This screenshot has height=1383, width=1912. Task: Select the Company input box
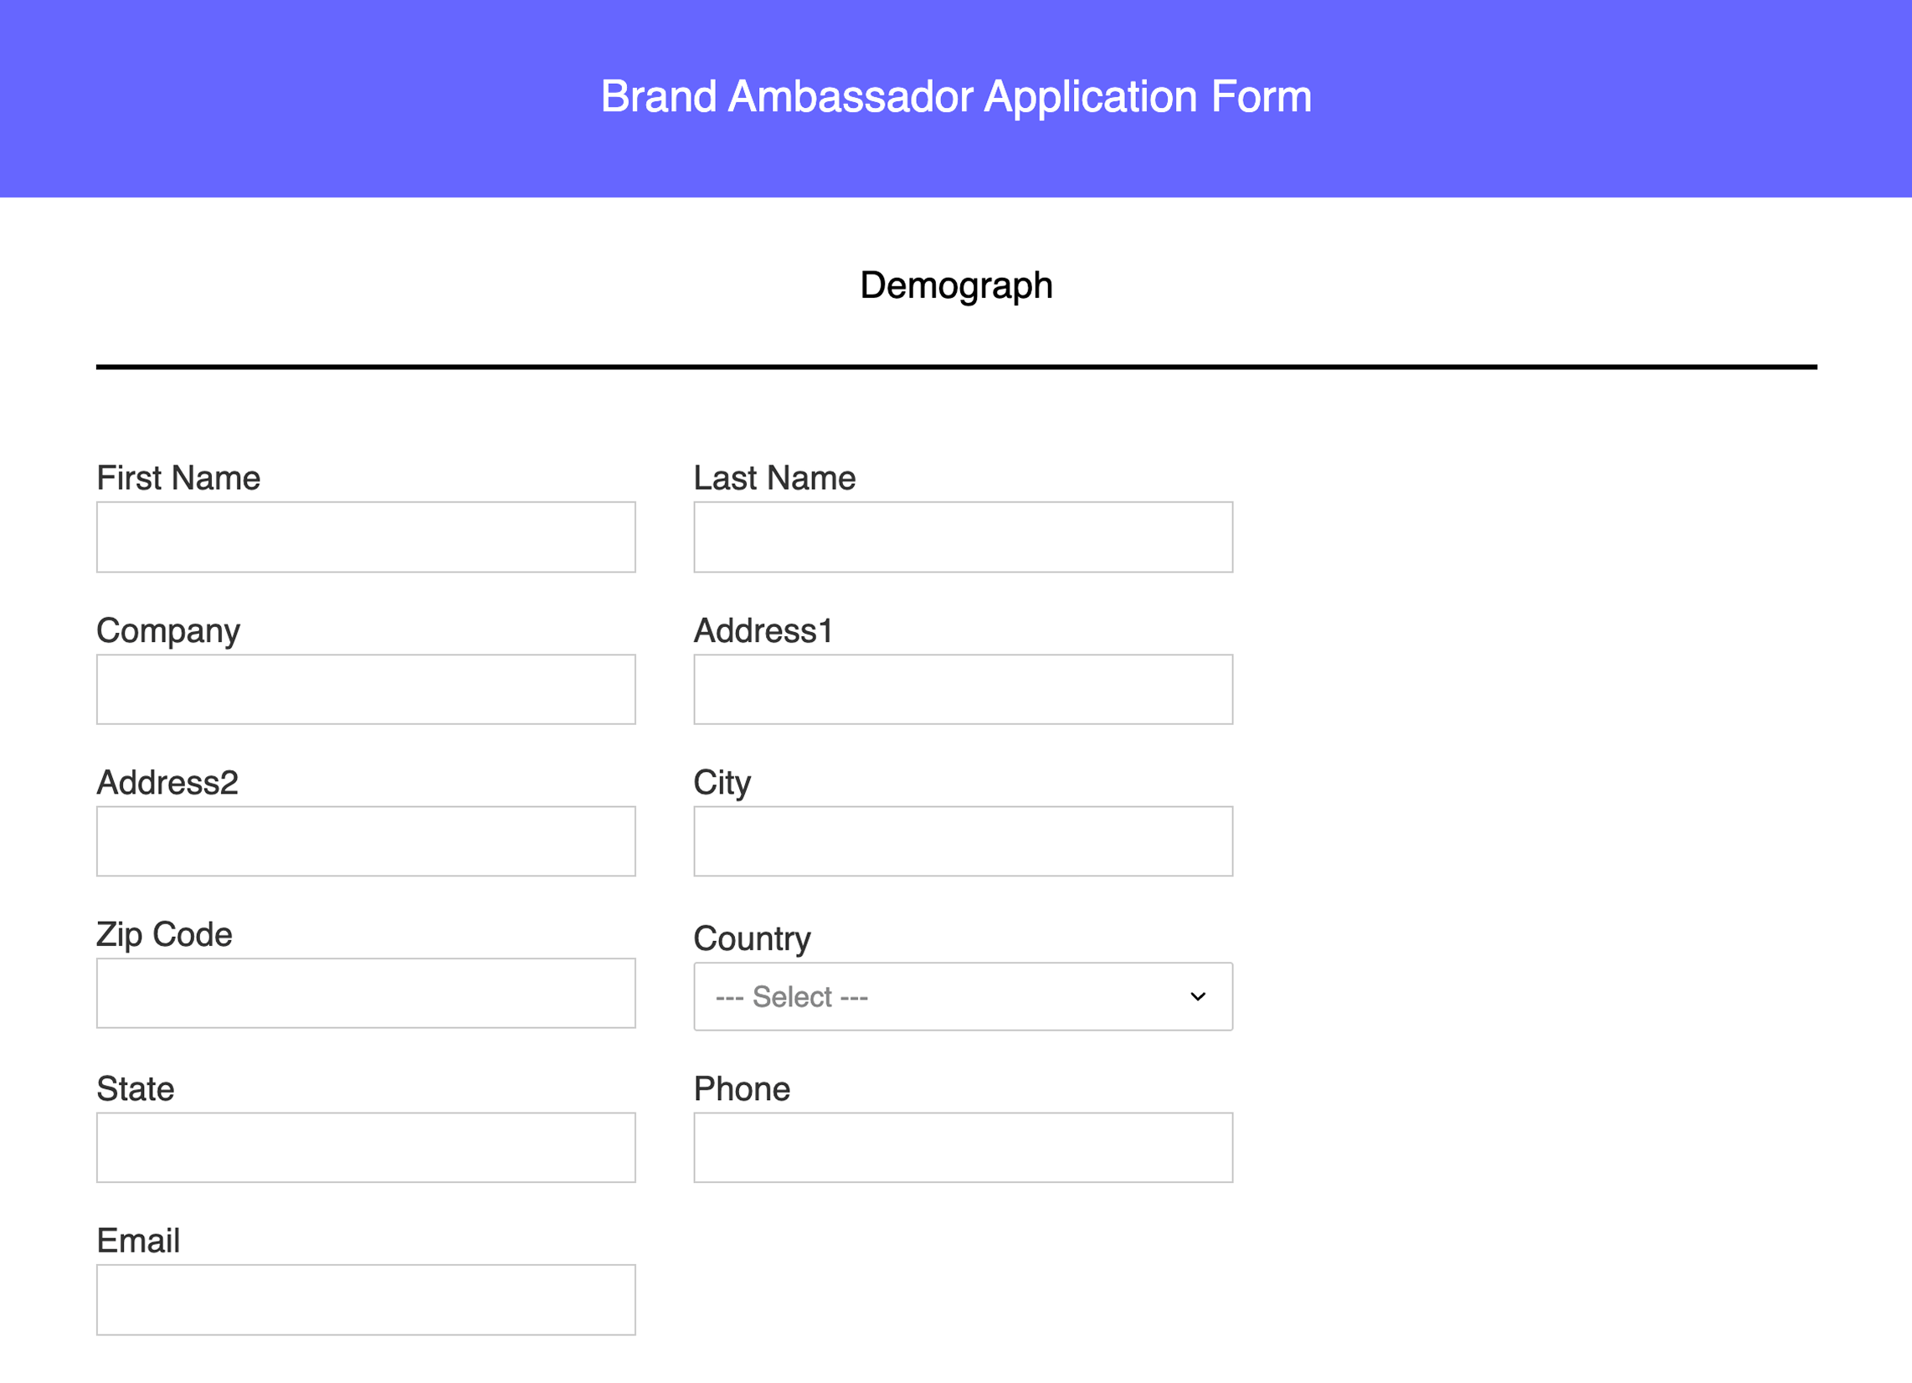365,689
